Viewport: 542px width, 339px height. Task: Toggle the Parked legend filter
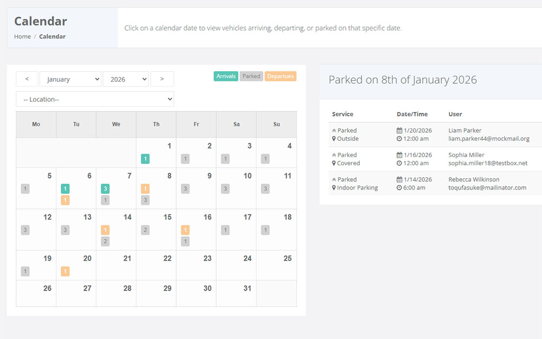tap(251, 76)
